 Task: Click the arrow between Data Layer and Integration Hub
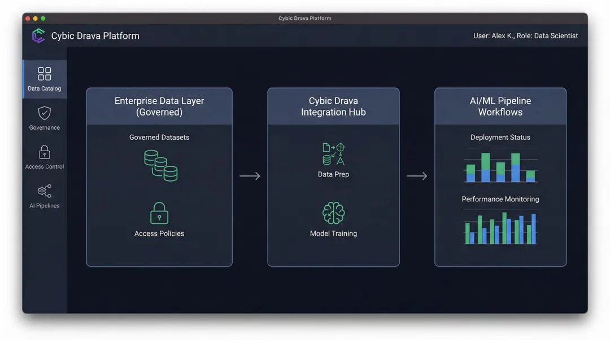point(250,176)
